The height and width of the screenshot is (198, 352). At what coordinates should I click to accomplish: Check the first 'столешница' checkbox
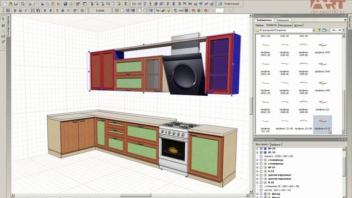click(x=261, y=160)
